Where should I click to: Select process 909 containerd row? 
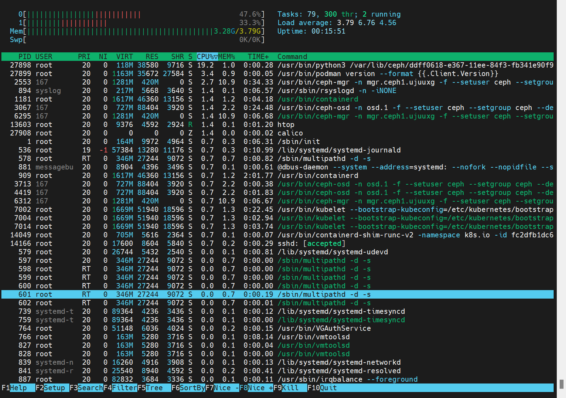pyautogui.click(x=278, y=175)
